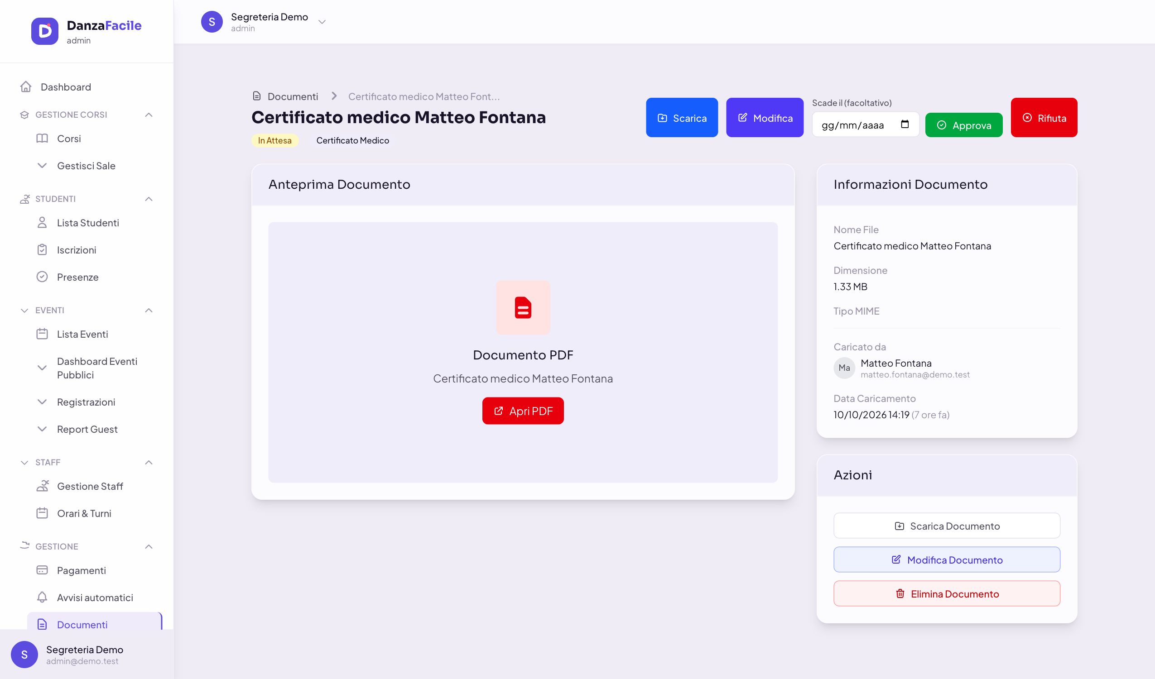Click the Matteo Fontana avatar
Viewport: 1155px width, 679px height.
[x=844, y=368]
